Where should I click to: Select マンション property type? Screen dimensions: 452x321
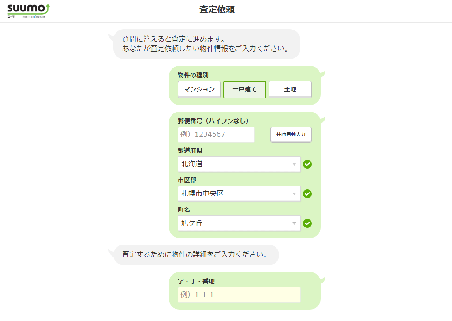click(199, 90)
